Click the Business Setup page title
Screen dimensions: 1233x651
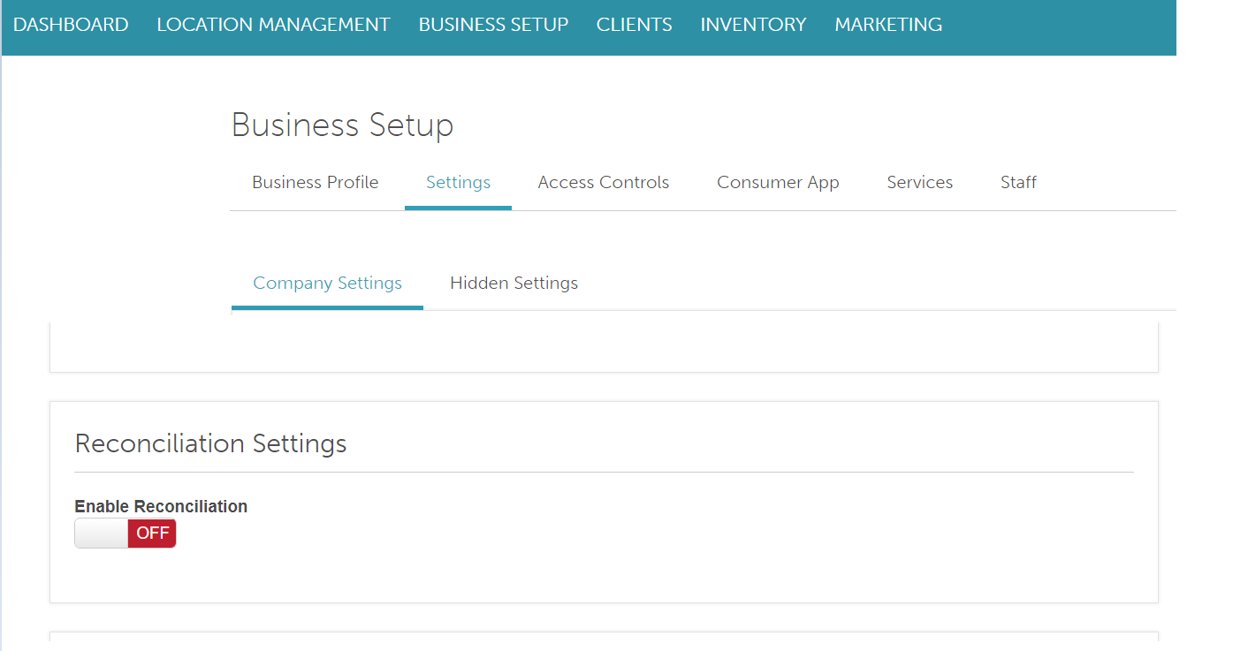coord(342,125)
